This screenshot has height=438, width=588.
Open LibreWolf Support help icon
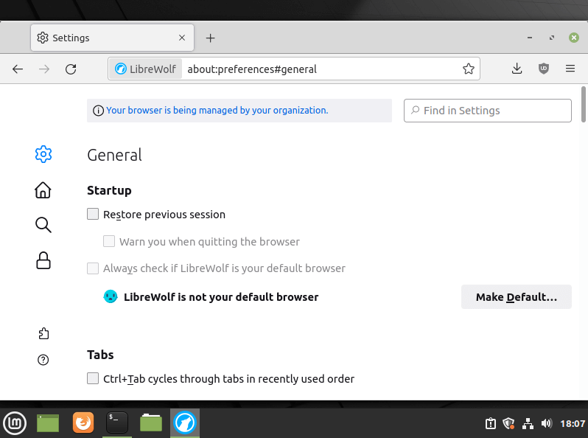(43, 360)
